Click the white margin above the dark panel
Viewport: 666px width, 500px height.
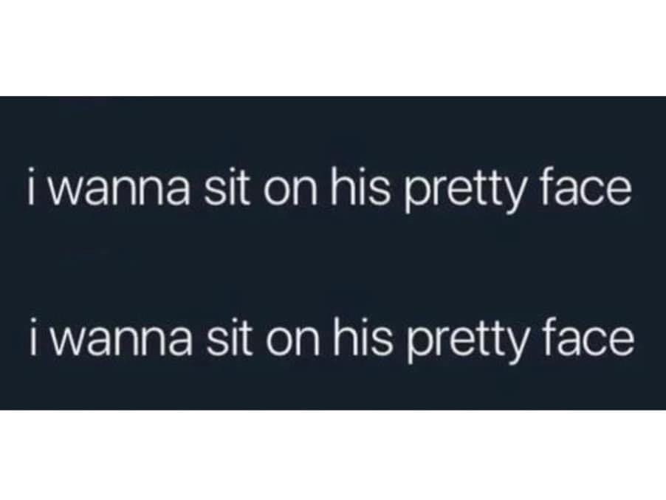pos(333,48)
